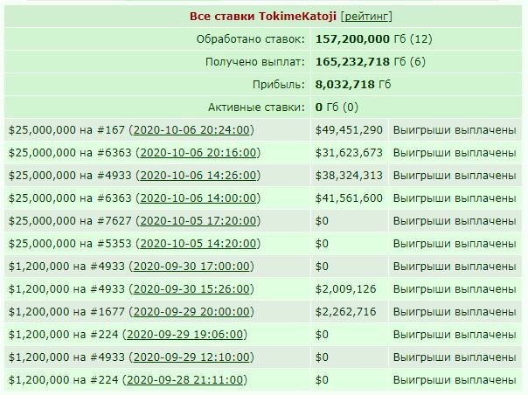Click the 165,232,718 Гб received payouts value
528x395 pixels.
(361, 62)
